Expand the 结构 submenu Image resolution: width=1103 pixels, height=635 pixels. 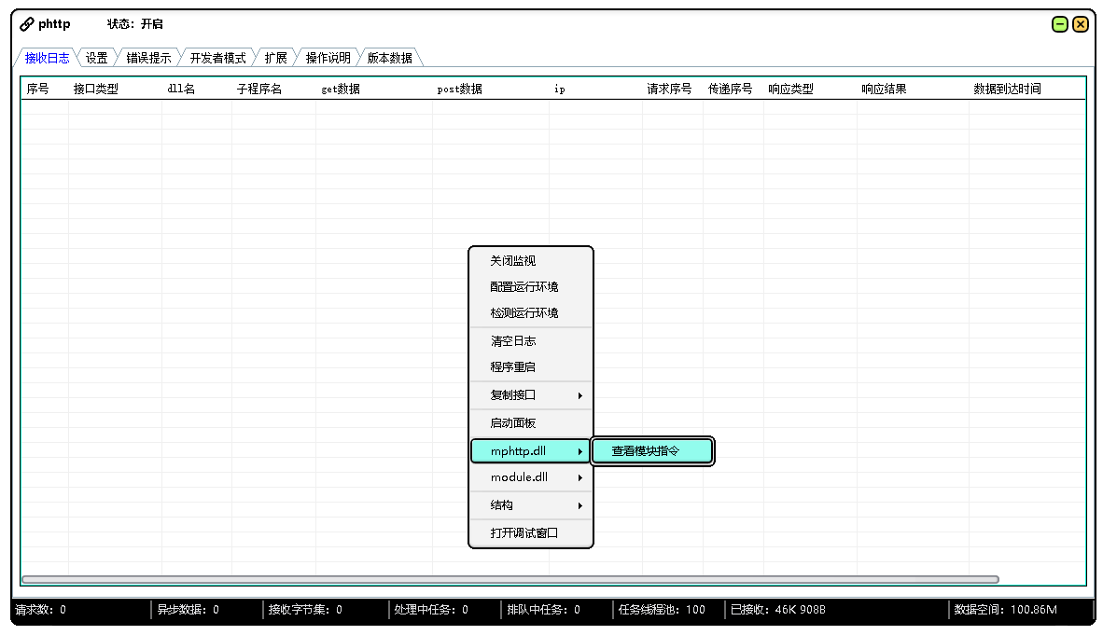point(501,504)
